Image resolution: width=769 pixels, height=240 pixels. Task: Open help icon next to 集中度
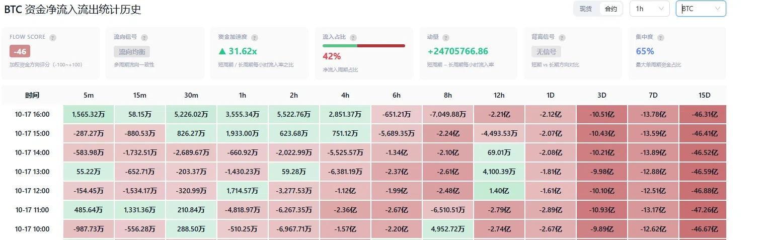(x=661, y=38)
